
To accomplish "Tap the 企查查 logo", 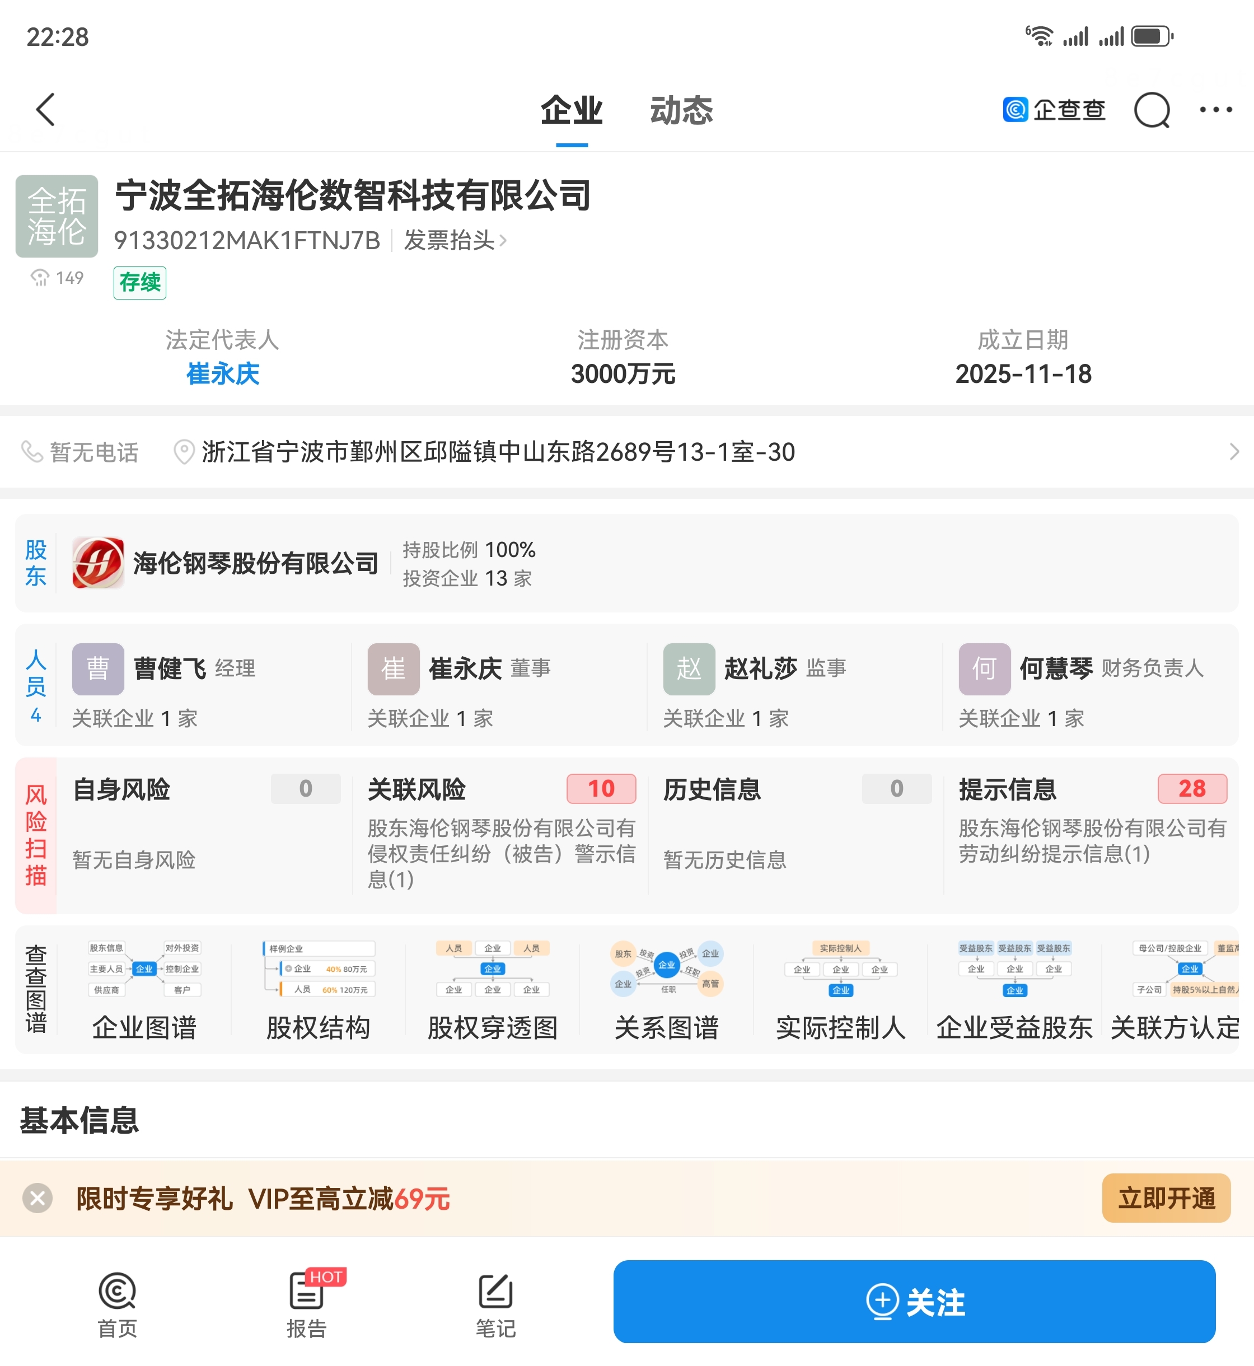I will tap(1054, 109).
